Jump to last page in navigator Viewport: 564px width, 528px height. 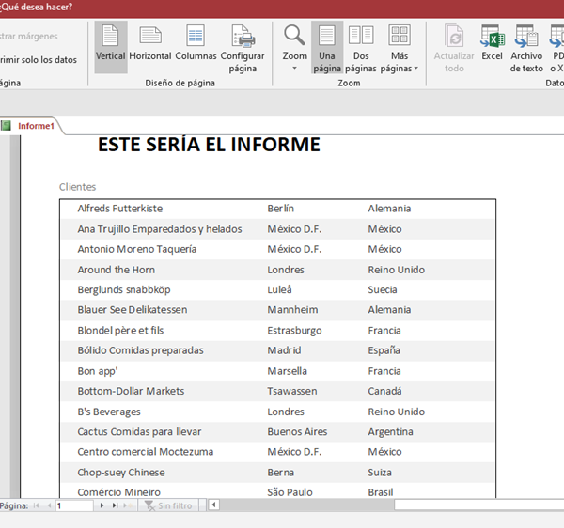click(x=116, y=505)
